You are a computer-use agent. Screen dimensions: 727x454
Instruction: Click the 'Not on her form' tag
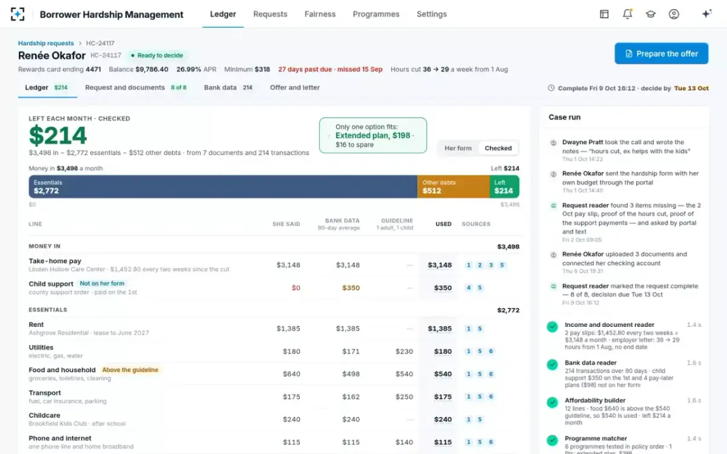(x=102, y=283)
